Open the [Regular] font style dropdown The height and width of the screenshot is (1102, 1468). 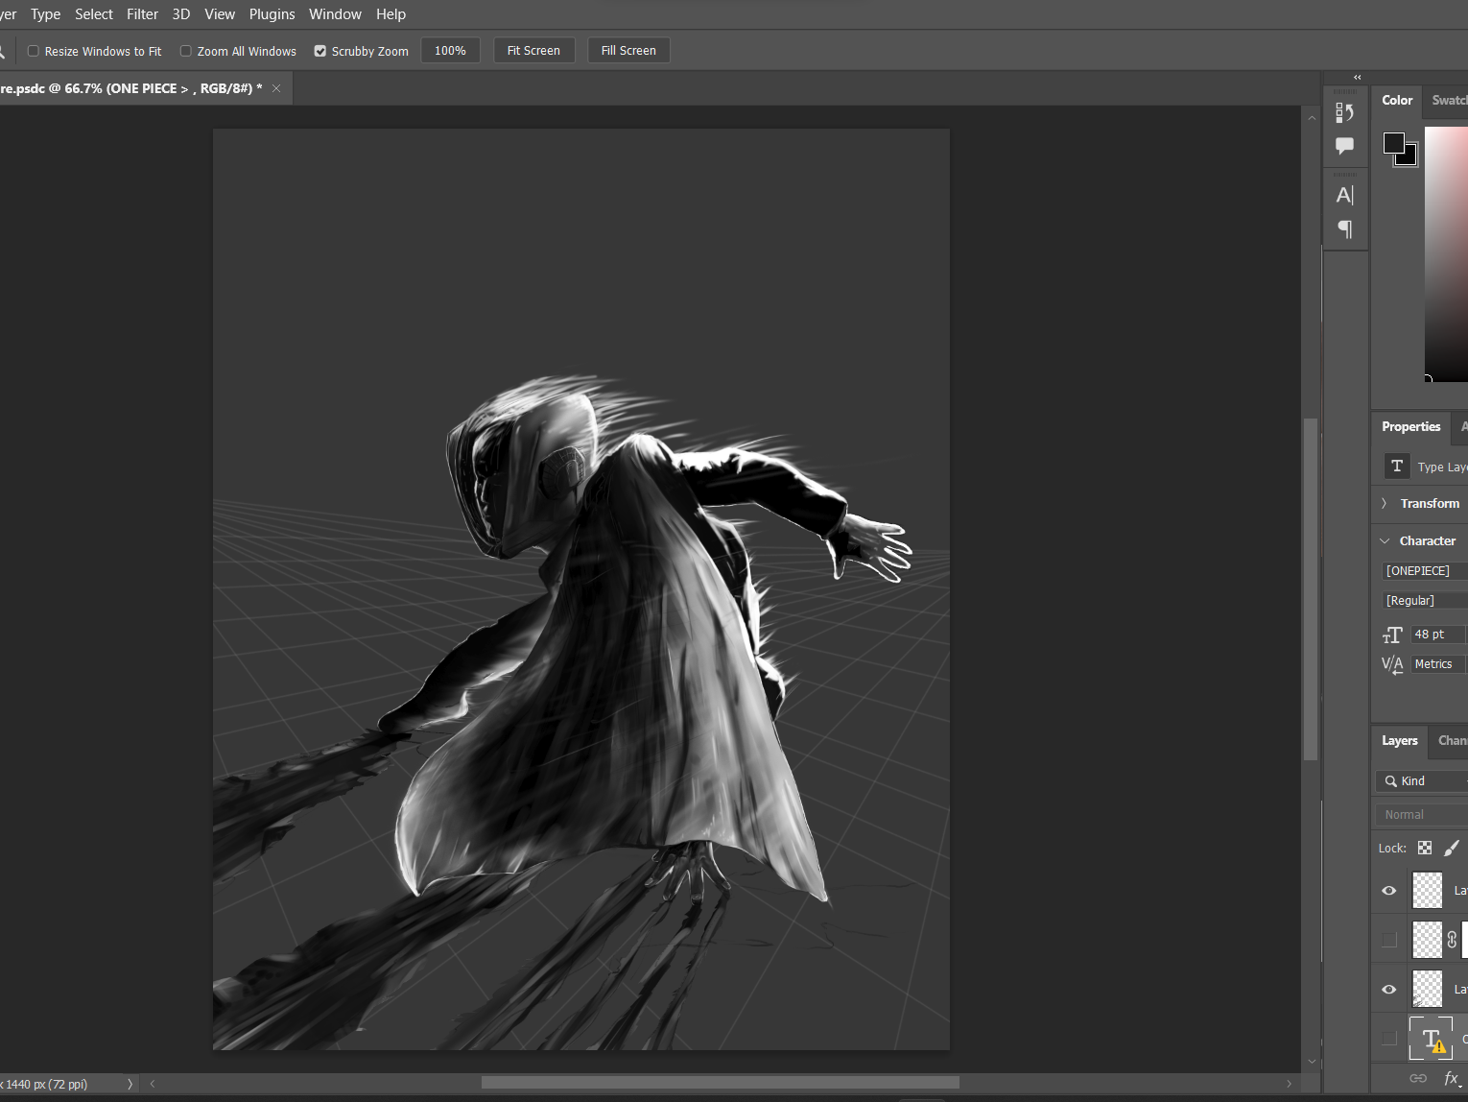[x=1425, y=600]
